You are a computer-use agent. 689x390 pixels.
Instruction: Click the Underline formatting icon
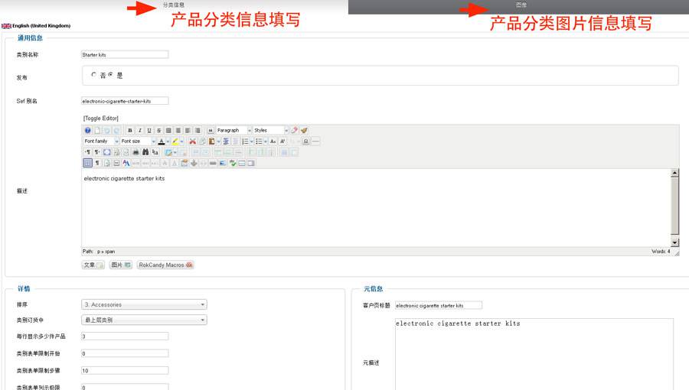pos(149,131)
